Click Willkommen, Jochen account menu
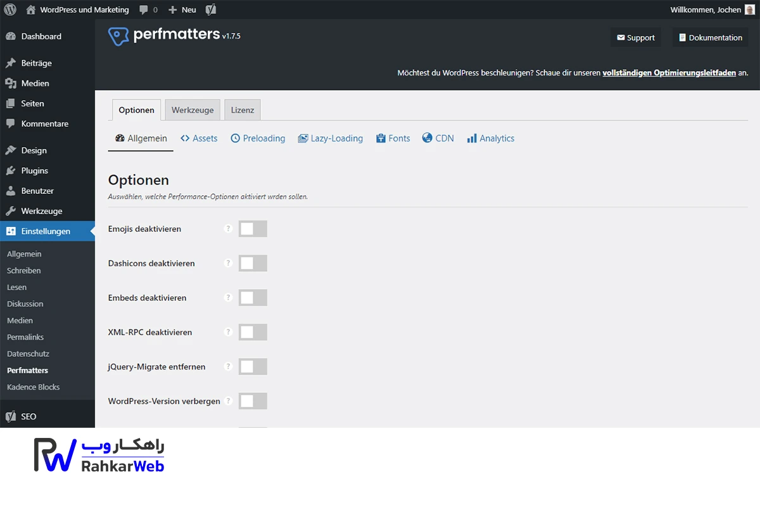Viewport: 760px width, 507px height. pos(712,10)
